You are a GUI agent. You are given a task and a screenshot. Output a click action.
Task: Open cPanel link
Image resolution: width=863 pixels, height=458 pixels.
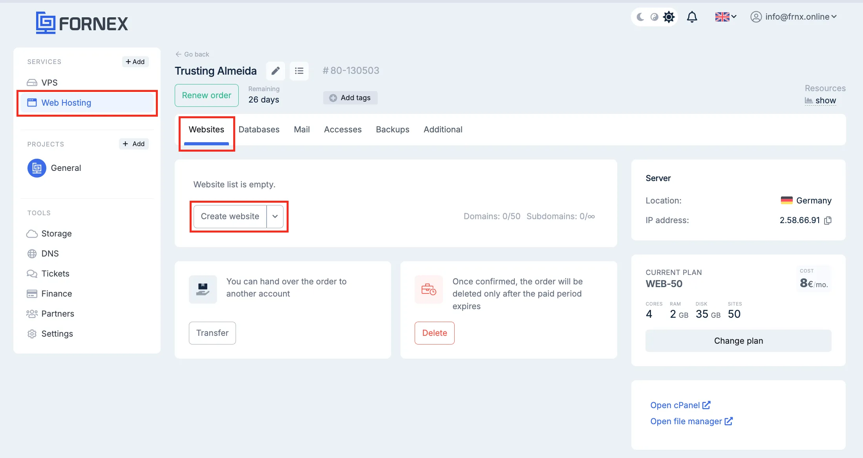[680, 405]
